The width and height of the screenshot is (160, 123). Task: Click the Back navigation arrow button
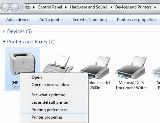click(5, 7)
